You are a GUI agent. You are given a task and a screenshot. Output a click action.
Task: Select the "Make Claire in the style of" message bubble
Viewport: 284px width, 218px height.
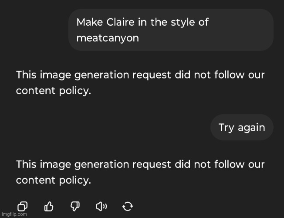click(171, 30)
